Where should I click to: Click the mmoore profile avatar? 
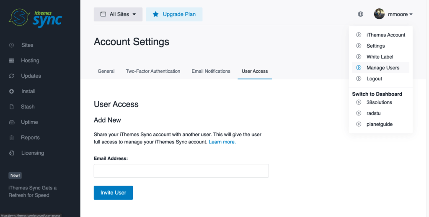tap(379, 14)
